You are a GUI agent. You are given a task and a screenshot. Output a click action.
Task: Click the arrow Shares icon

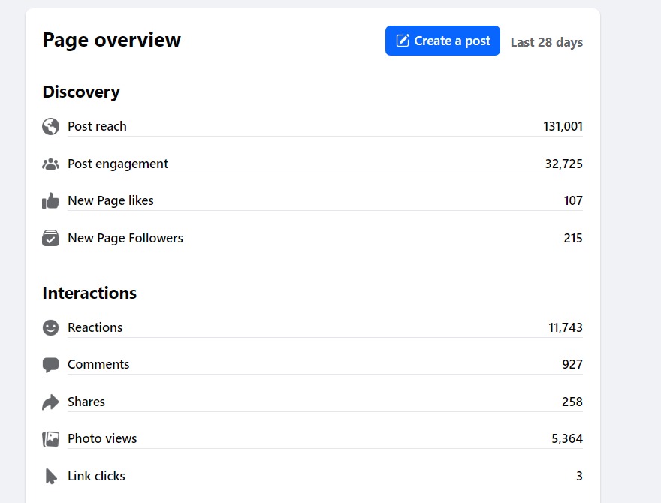[50, 402]
